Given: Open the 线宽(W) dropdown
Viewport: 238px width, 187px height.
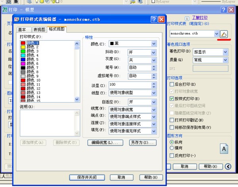Looking at the screenshot, I should pos(132,110).
